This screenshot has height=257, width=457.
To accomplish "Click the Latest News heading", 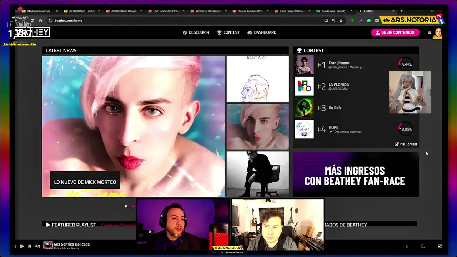I will (61, 51).
